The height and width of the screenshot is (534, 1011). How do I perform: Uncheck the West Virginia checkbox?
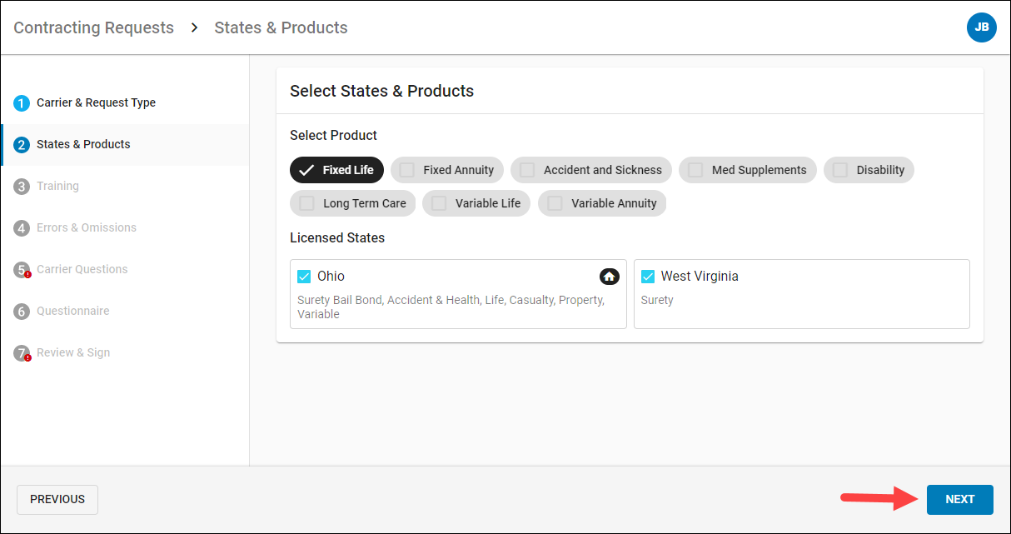(x=648, y=277)
